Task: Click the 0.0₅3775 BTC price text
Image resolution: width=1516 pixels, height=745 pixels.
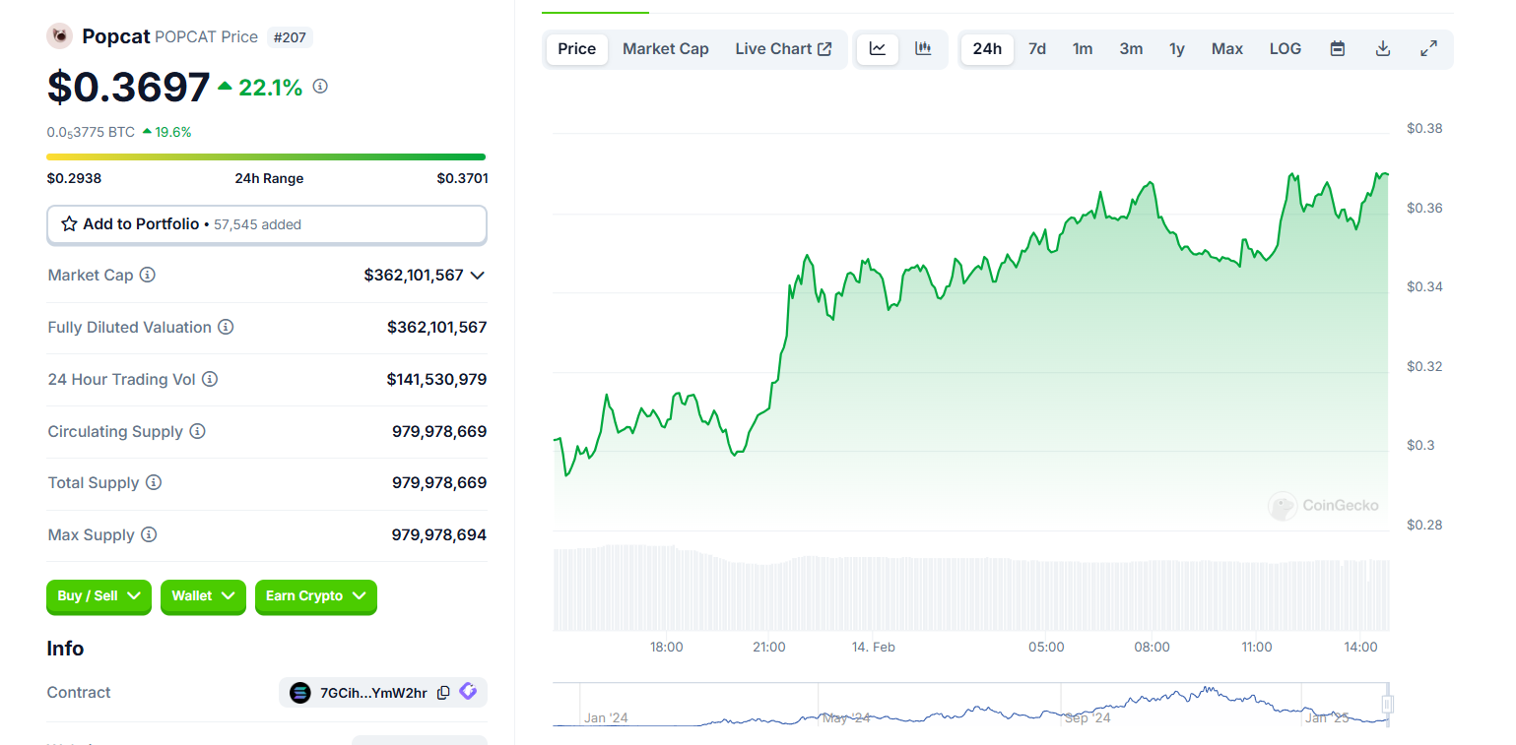Action: pos(91,132)
